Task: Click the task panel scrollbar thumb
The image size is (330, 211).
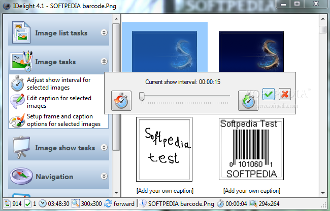Action: point(116,87)
